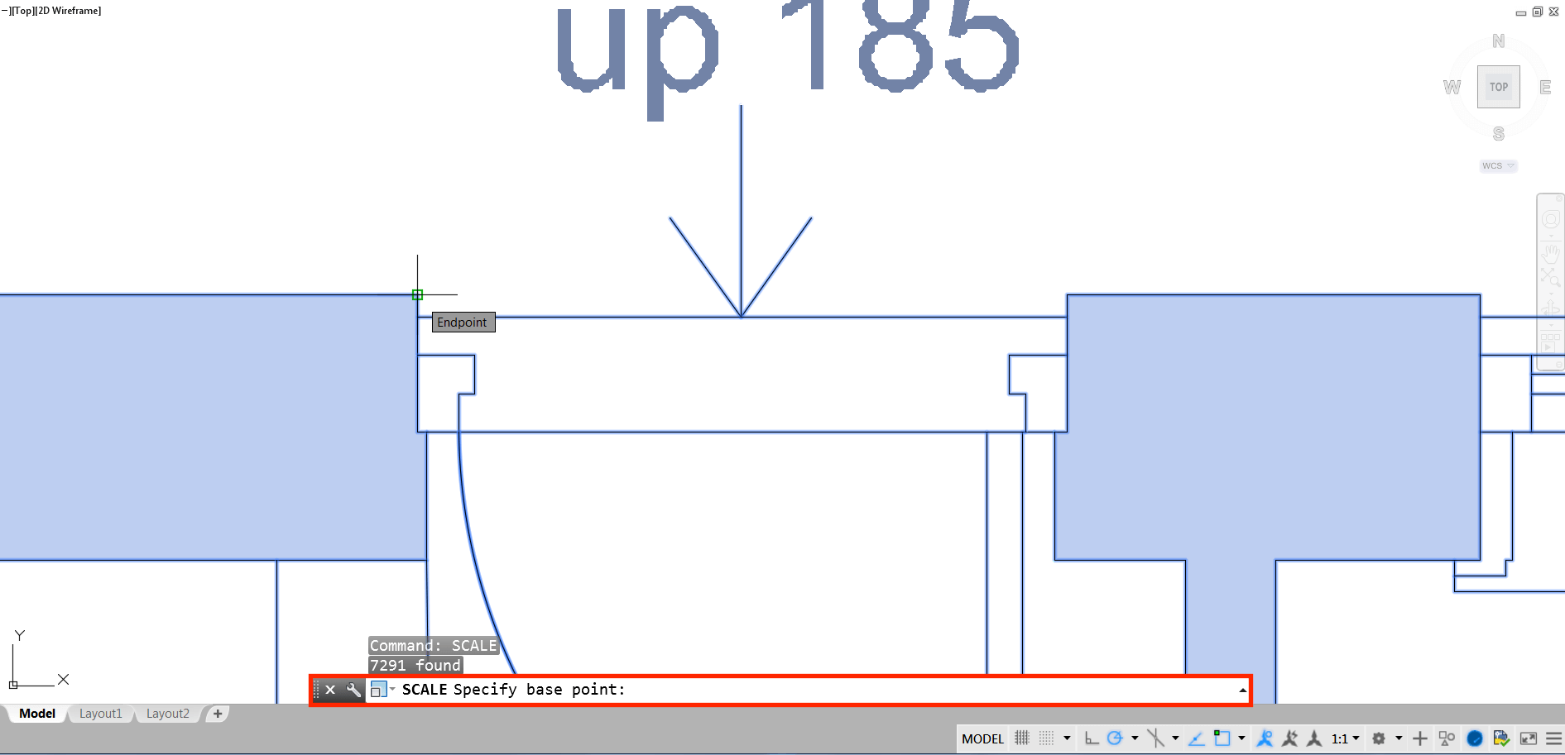1565x755 pixels.
Task: Open the WCS coordinate system dropdown
Action: (1498, 165)
